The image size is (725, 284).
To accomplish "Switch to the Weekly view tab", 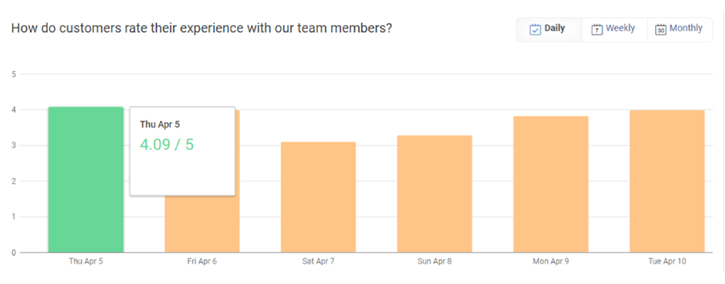I will 614,29.
